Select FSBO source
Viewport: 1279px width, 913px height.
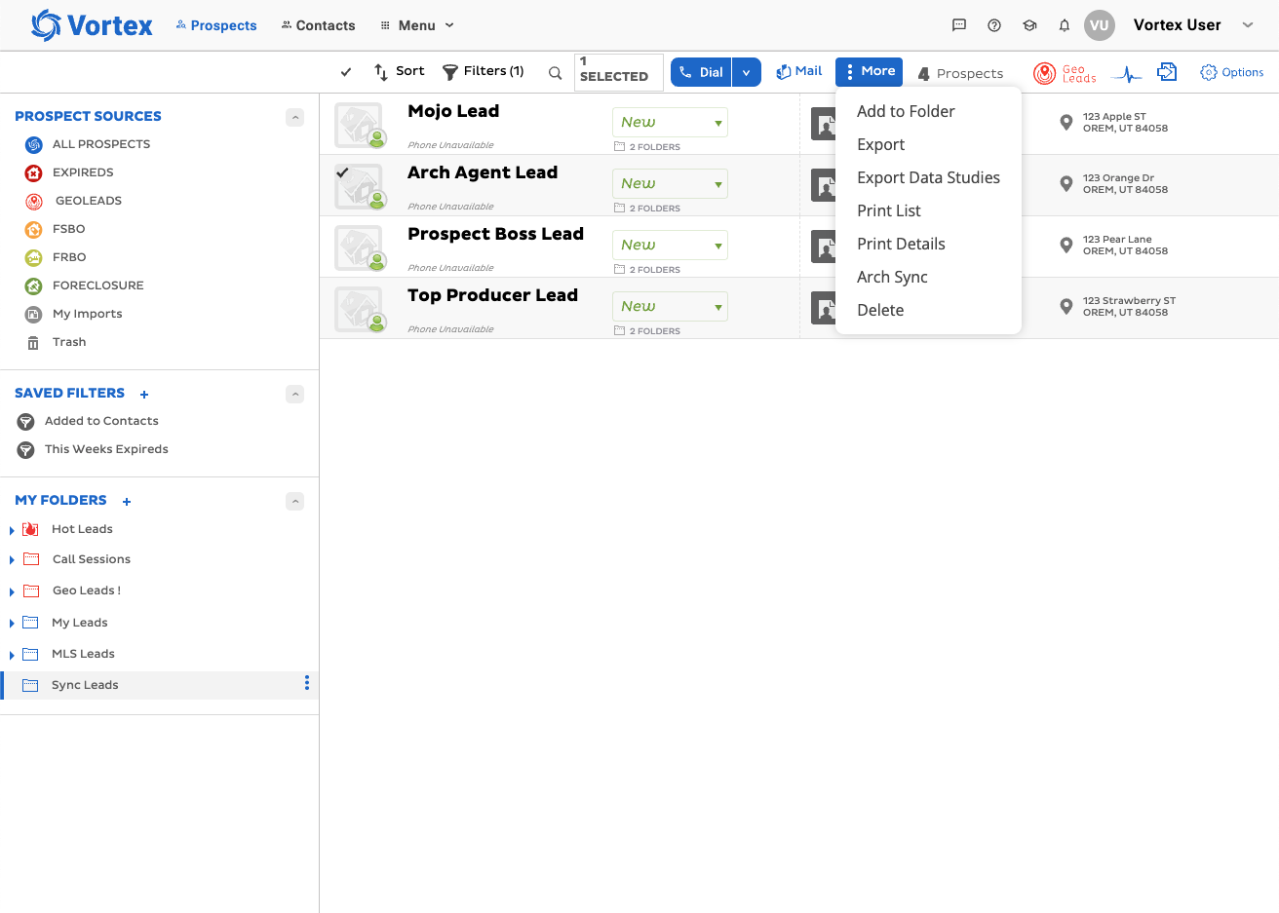[55, 229]
